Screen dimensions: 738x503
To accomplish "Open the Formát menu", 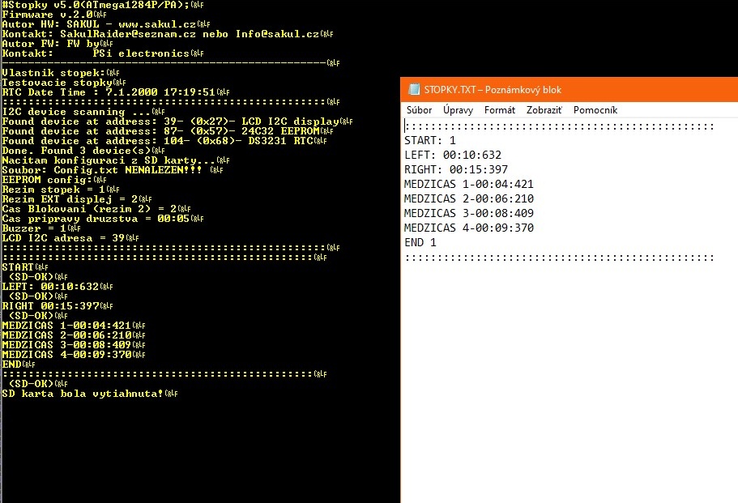I will tap(499, 110).
